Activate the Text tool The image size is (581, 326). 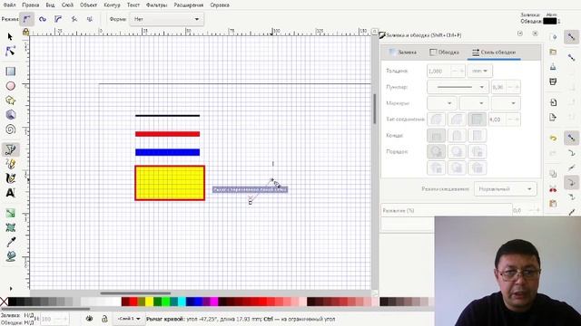click(x=10, y=193)
